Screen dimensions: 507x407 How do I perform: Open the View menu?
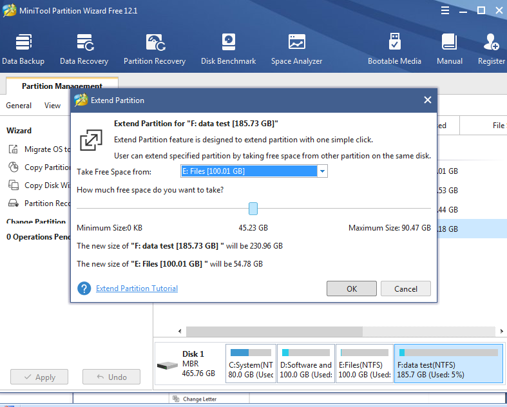(53, 106)
